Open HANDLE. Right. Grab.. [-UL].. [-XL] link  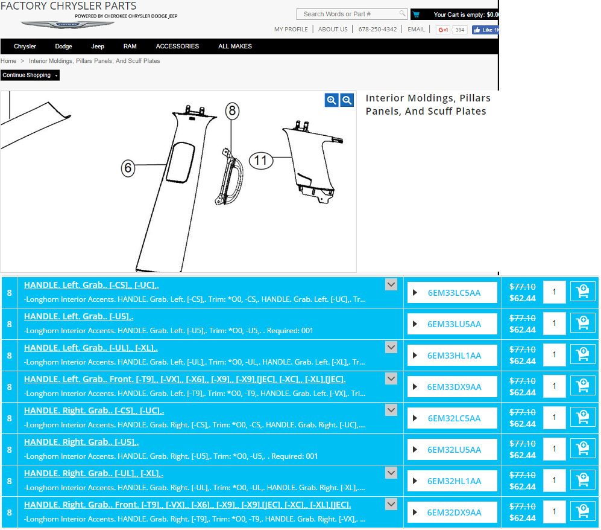pos(93,474)
